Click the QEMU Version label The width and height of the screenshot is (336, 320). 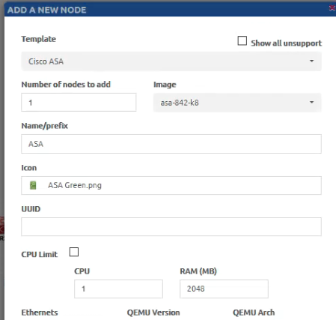tap(153, 313)
